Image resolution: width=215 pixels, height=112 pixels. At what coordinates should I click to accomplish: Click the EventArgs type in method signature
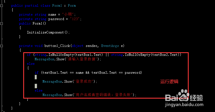[x=110, y=46]
